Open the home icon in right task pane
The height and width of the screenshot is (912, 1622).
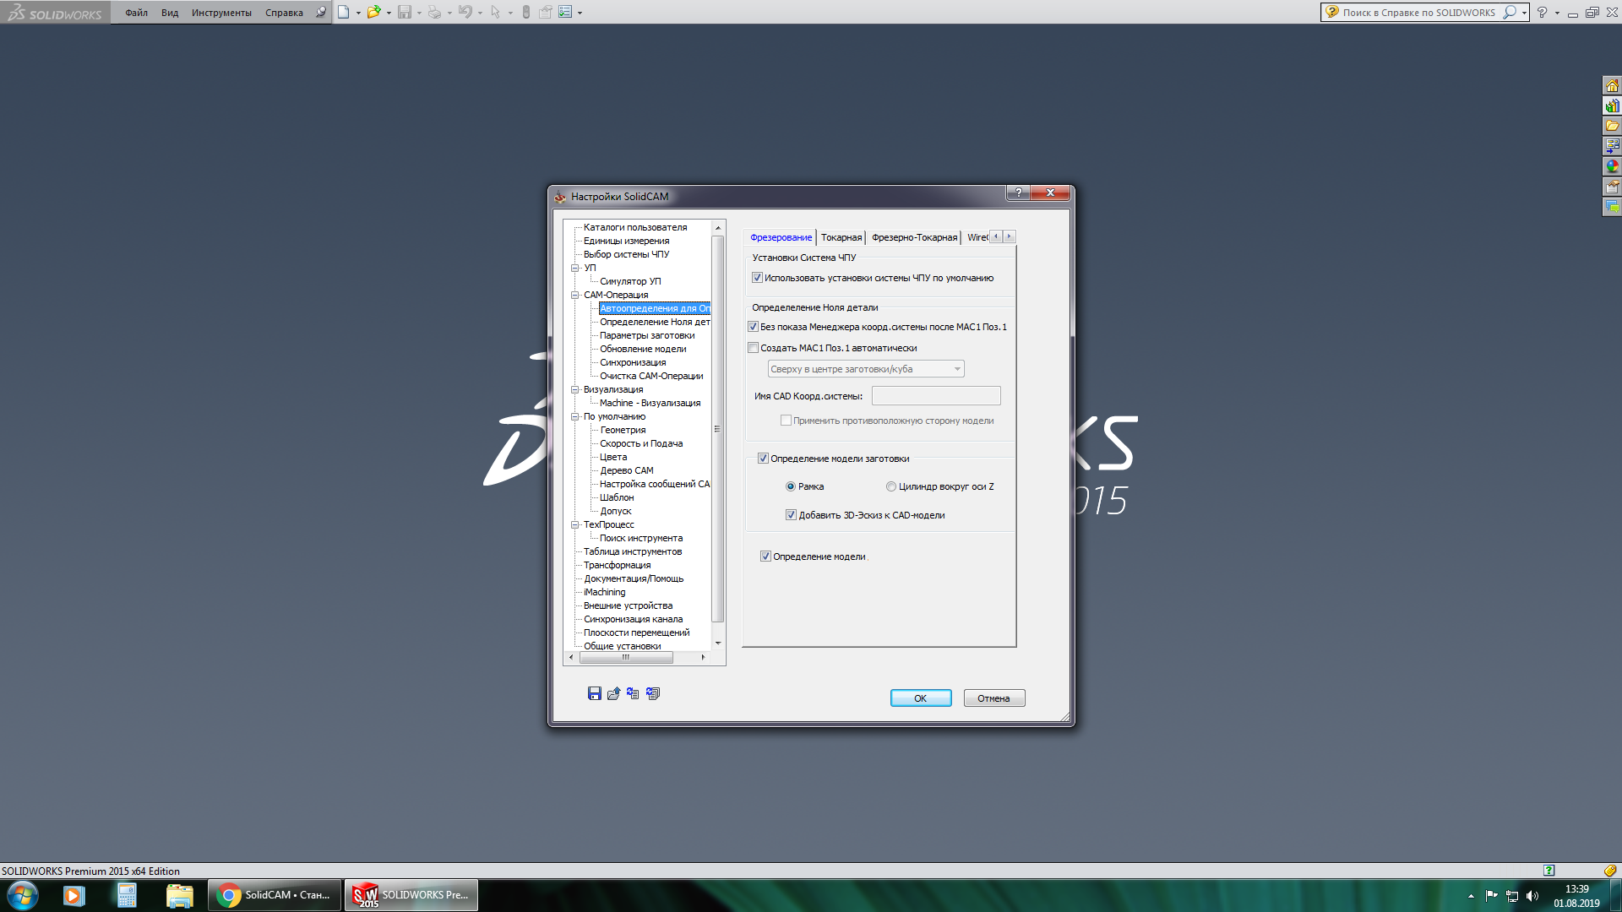[1612, 85]
